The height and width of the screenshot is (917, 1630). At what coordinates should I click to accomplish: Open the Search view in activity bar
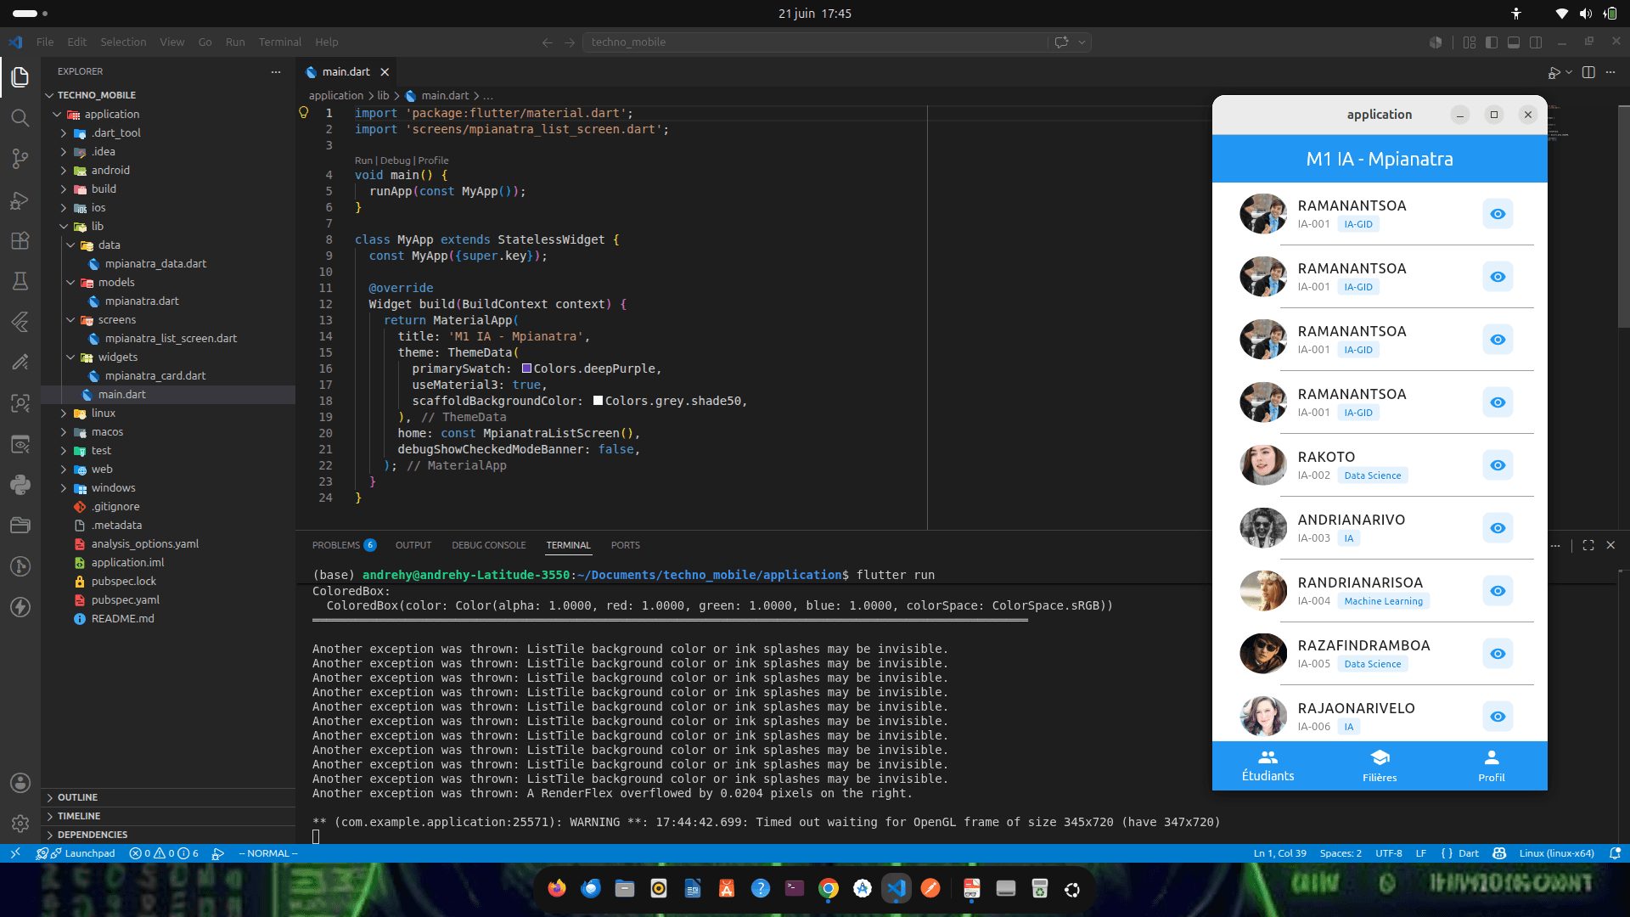click(x=20, y=117)
